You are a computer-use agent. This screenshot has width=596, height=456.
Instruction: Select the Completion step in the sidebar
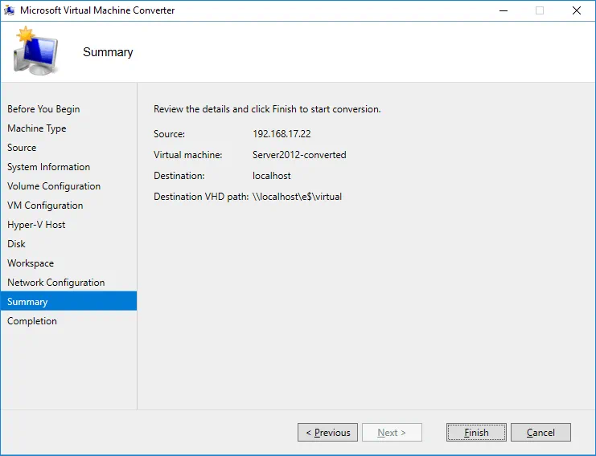point(32,321)
